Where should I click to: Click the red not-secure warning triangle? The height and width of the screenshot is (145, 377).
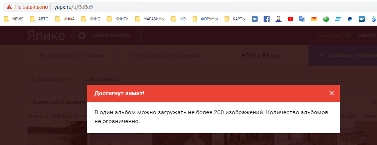point(9,7)
